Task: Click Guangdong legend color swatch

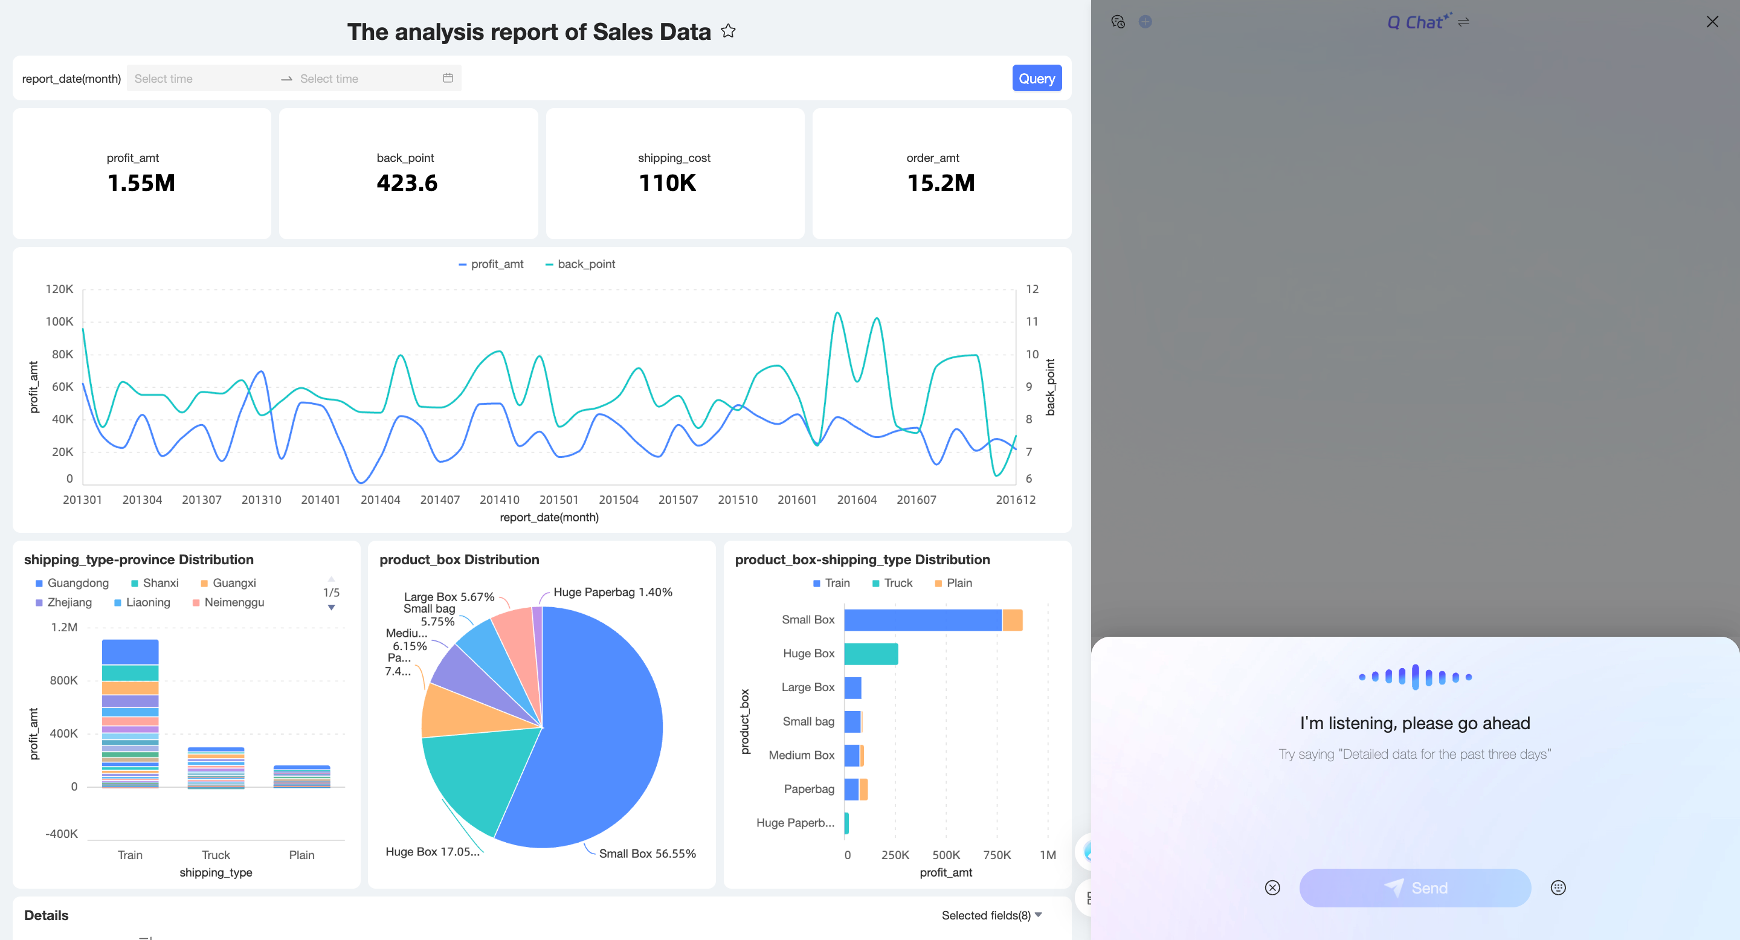Action: pyautogui.click(x=39, y=583)
